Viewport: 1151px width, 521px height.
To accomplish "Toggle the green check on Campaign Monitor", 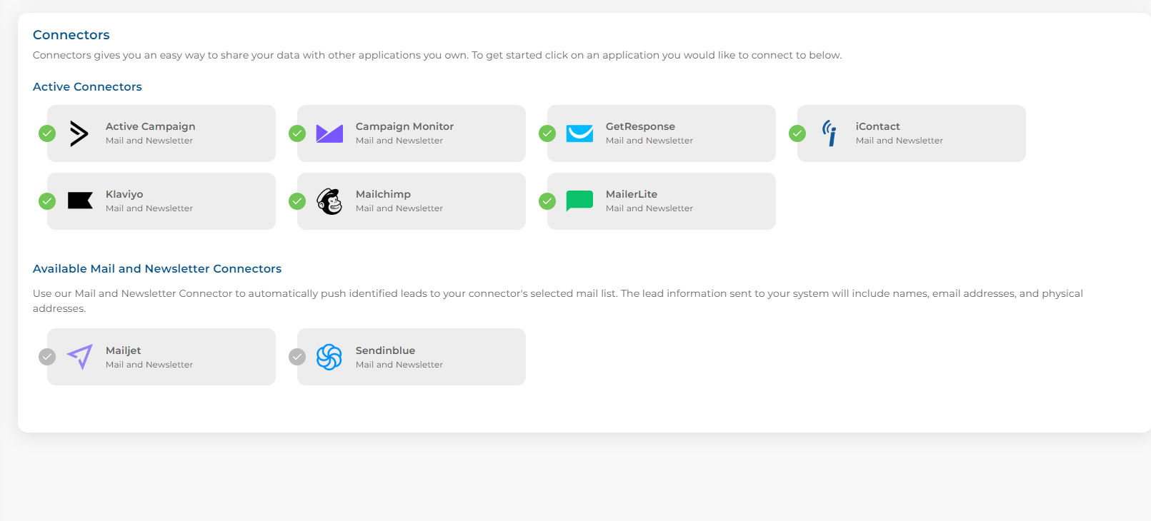I will [x=297, y=133].
